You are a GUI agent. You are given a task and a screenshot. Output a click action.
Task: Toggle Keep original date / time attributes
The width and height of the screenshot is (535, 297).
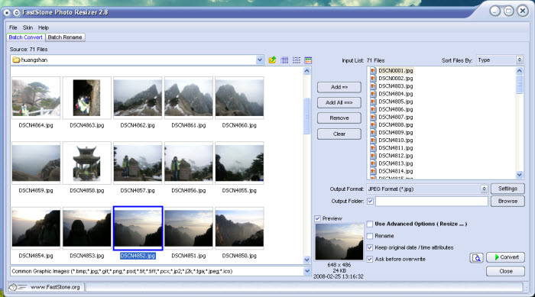click(x=370, y=247)
